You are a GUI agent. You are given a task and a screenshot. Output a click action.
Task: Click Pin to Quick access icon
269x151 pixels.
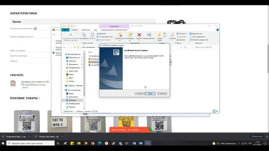coord(70,35)
